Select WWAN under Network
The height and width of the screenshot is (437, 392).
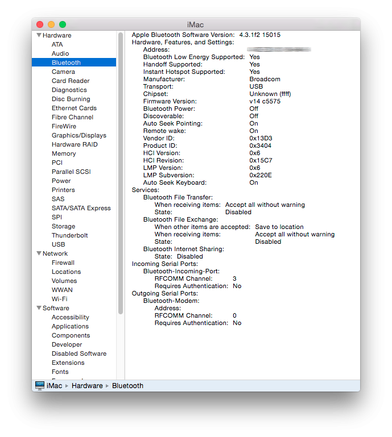pos(62,290)
